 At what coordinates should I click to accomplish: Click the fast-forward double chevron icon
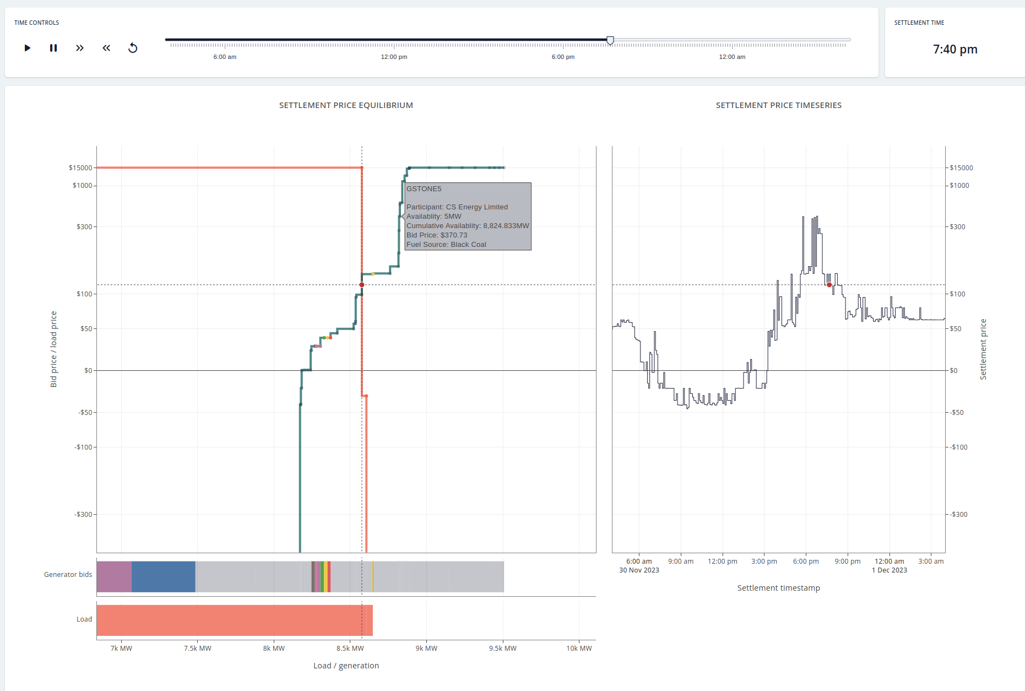[x=80, y=48]
